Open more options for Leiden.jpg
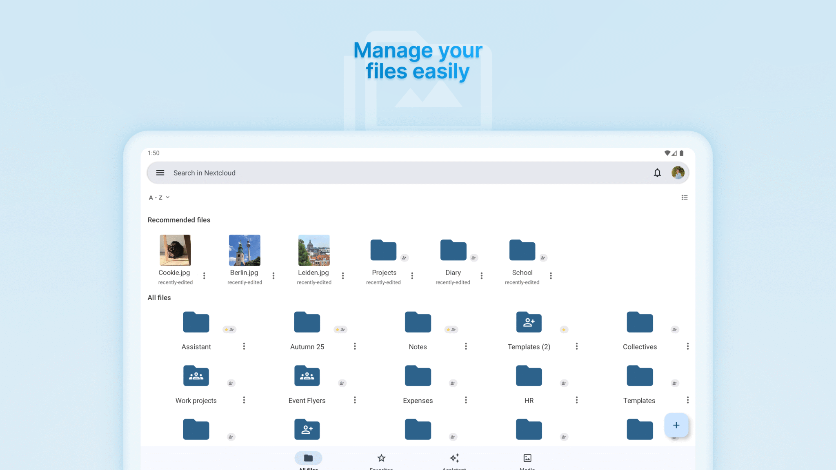This screenshot has width=836, height=470. click(343, 276)
